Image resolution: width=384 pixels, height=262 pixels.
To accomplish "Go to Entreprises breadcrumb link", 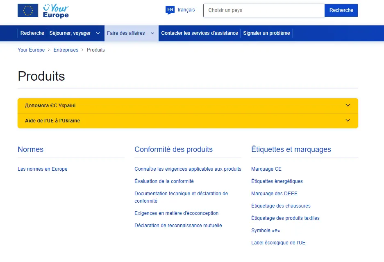I will 66,50.
